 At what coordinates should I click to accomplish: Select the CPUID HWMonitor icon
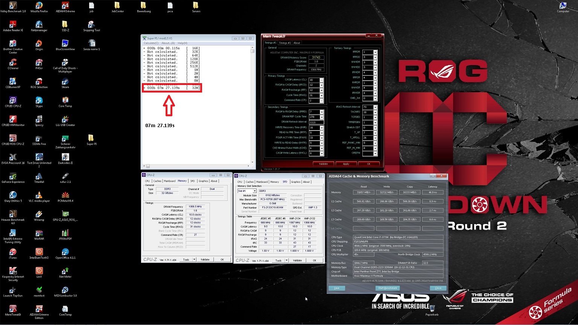click(x=13, y=121)
